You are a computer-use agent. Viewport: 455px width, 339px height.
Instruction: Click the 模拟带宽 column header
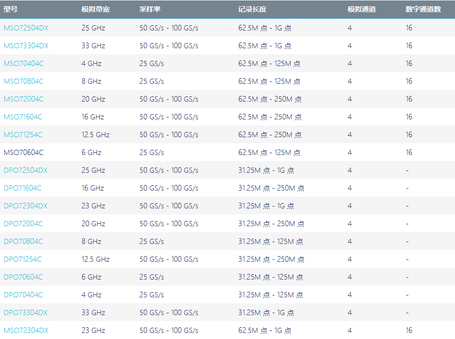96,9
